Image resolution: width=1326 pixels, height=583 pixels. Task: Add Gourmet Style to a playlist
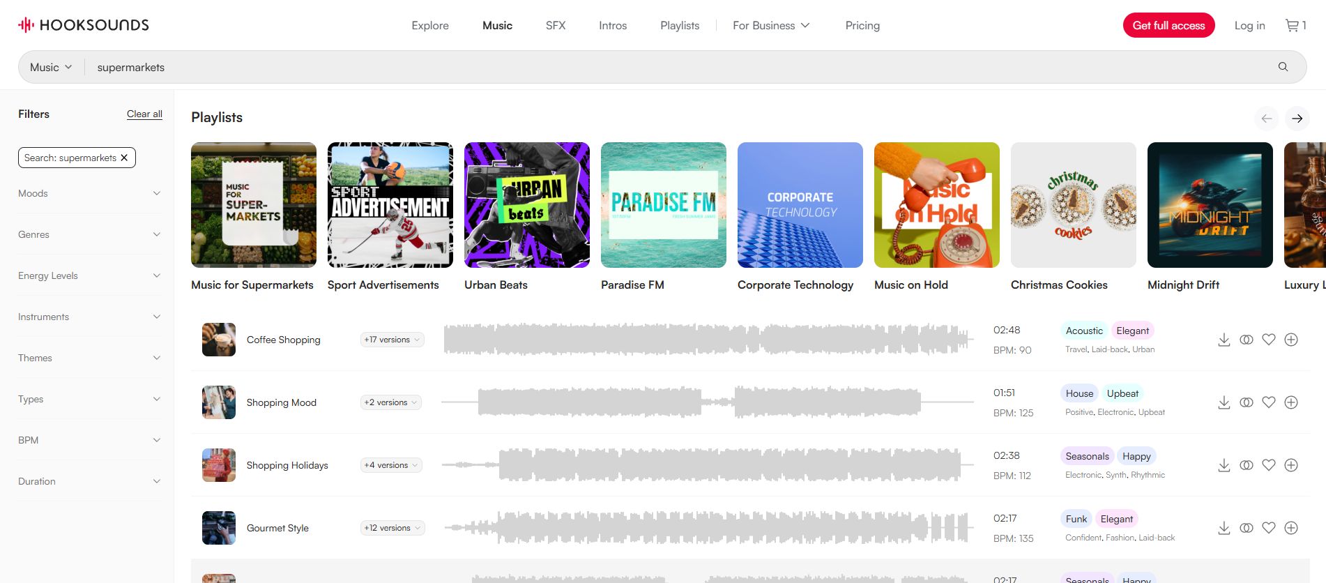[x=1291, y=528]
